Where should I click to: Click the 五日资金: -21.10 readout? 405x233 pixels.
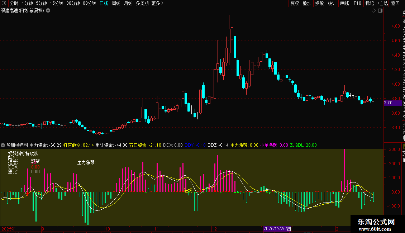pos(145,145)
